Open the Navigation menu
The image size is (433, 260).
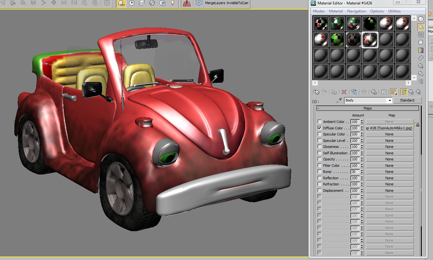[356, 11]
